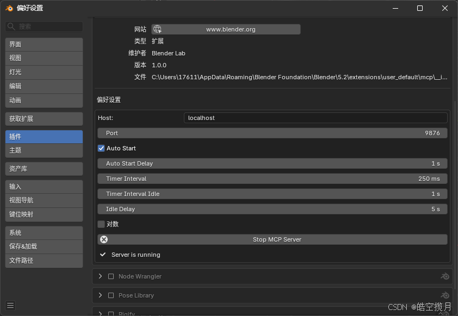
Task: Open the 输入 preferences section
Action: click(44, 187)
